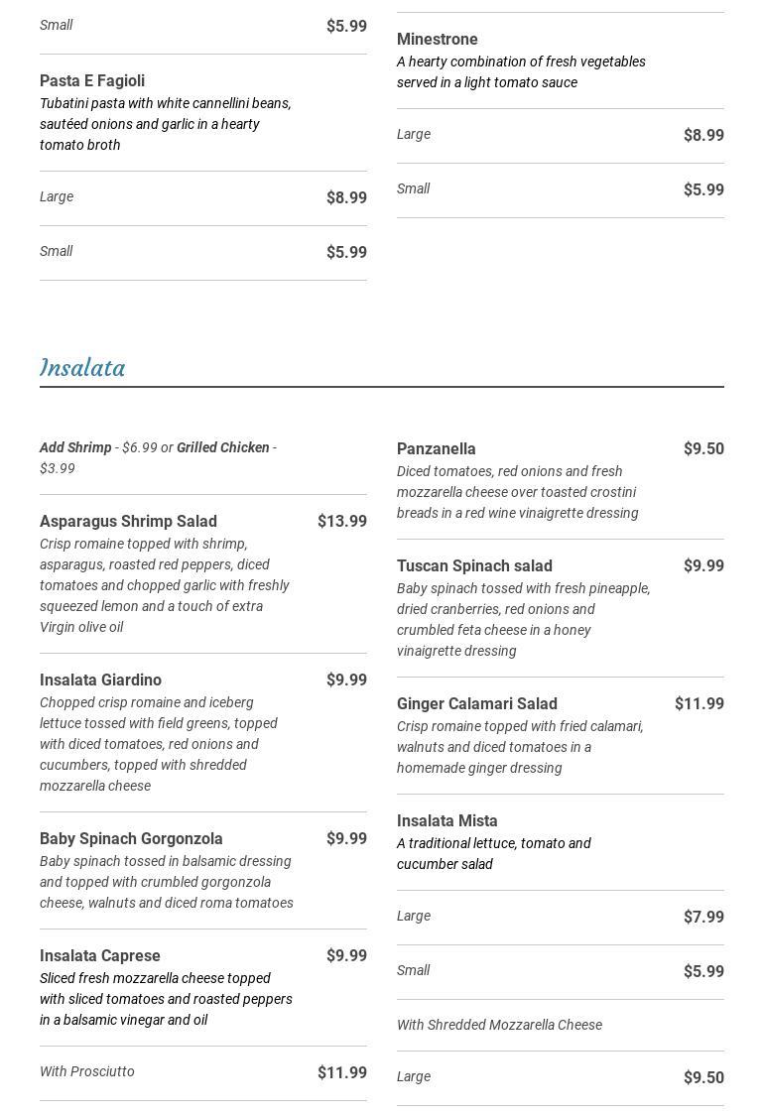Select the Pasta E Fagioli item title
The width and height of the screenshot is (764, 1115).
pyautogui.click(x=92, y=81)
